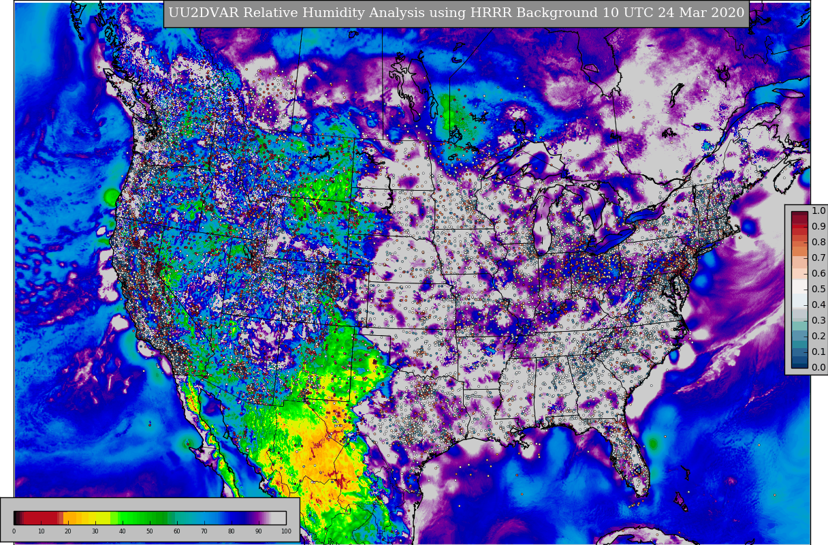Click the 0.9 label on the right colorbar
Image resolution: width=828 pixels, height=545 pixels.
coord(818,226)
